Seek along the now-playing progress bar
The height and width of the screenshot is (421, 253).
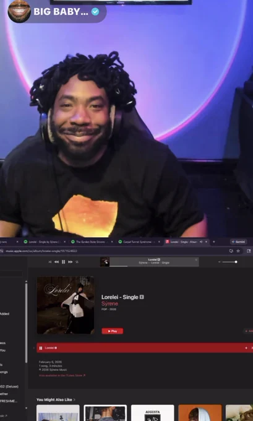(x=154, y=266)
